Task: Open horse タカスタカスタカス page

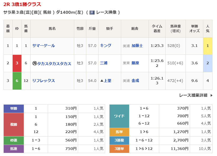Action: pyautogui.click(x=54, y=64)
